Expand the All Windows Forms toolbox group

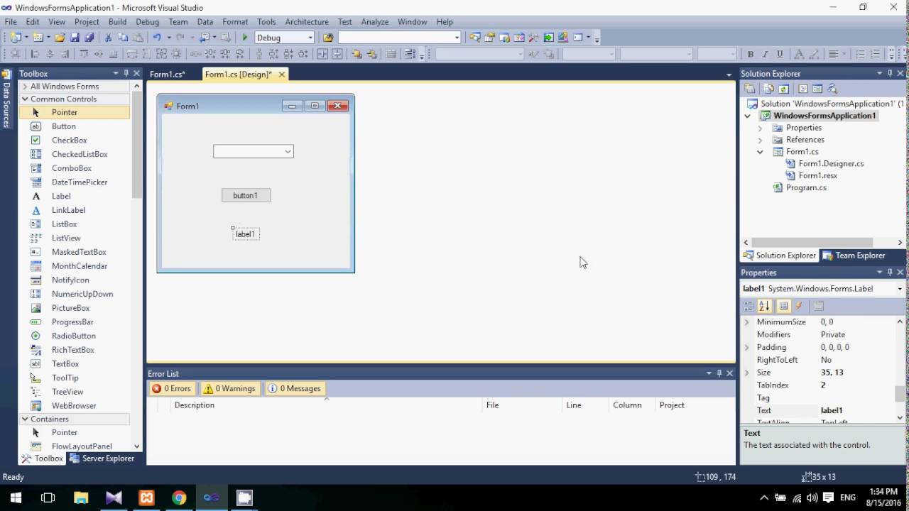[25, 87]
